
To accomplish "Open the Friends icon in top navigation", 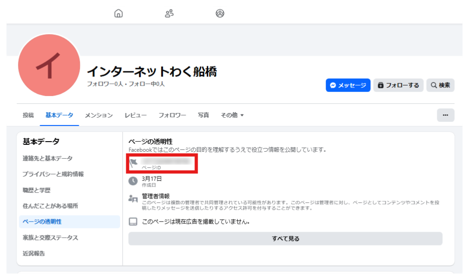I will click(169, 13).
